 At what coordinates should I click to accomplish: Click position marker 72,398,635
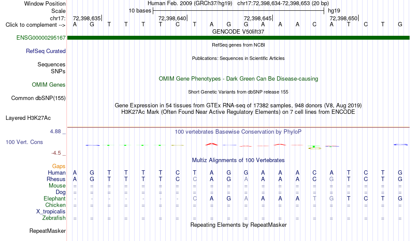click(87, 18)
